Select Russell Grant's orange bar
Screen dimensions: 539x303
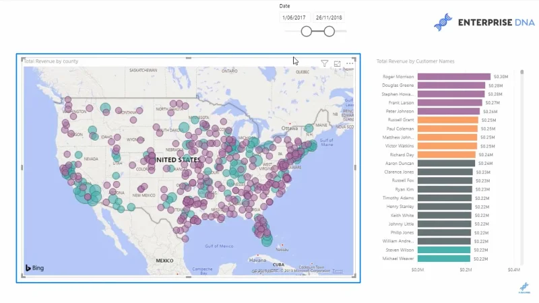pos(448,120)
